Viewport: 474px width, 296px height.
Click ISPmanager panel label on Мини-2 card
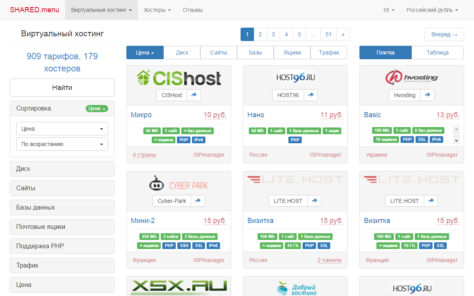pos(209,260)
